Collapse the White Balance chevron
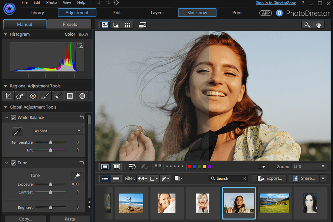The image size is (333, 222). click(x=7, y=118)
